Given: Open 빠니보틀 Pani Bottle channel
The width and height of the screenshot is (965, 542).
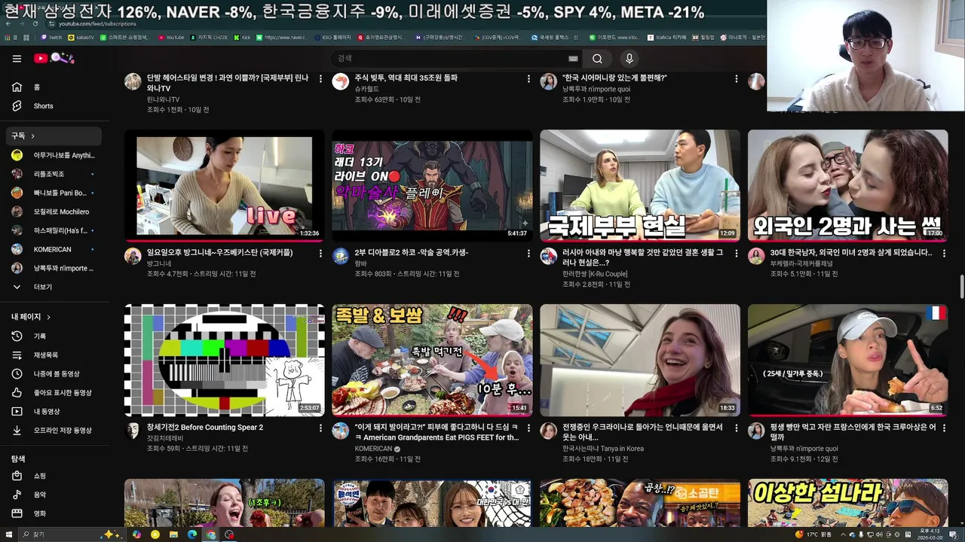Looking at the screenshot, I should point(54,193).
